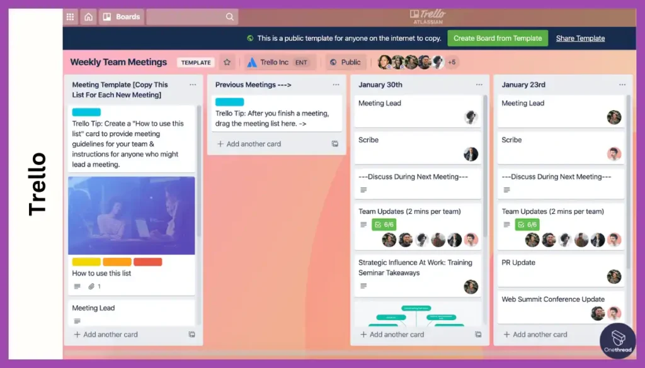Click the Trello Atlassian logo
Viewport: 645px width, 368px height.
click(x=428, y=17)
